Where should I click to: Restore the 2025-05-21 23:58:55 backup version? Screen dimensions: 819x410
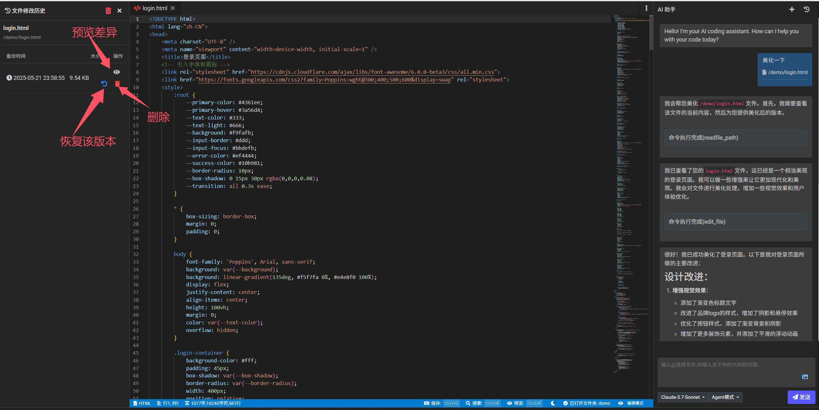(104, 84)
